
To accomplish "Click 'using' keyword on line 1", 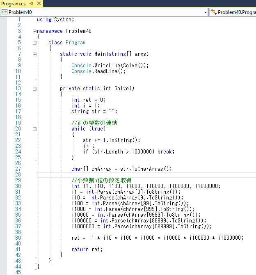I will [44, 19].
